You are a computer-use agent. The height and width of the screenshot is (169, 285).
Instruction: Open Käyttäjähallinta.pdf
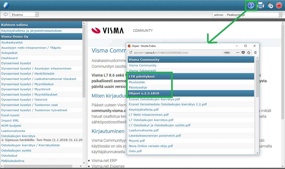click(x=143, y=110)
